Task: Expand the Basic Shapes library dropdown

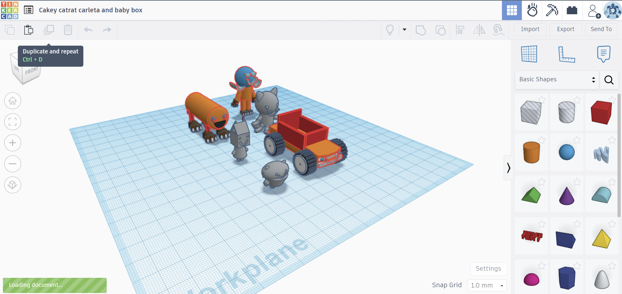Action: tap(557, 80)
